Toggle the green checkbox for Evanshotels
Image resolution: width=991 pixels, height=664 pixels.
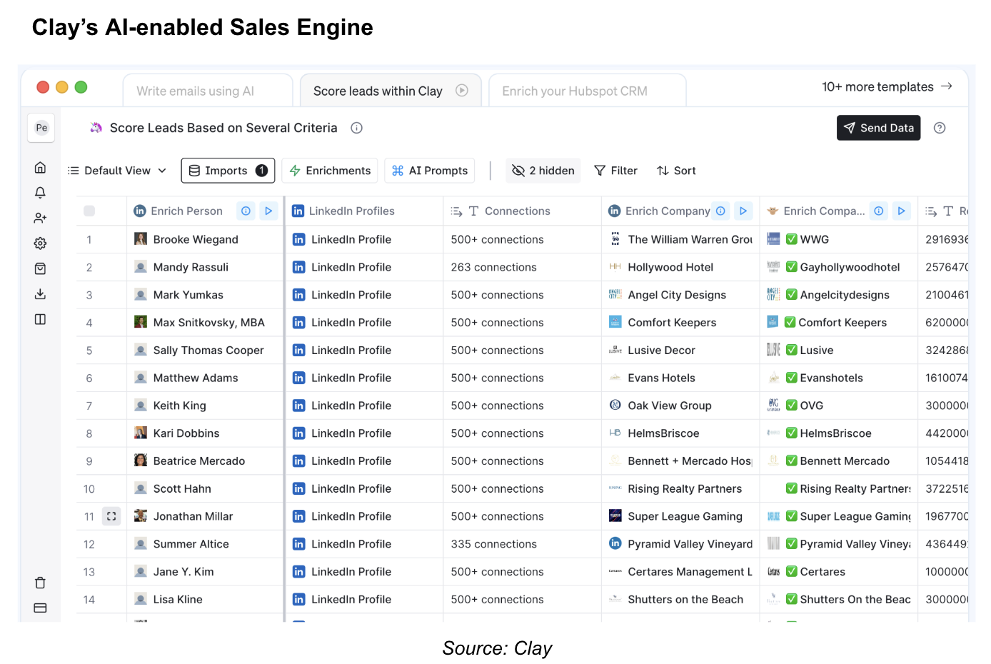point(792,378)
